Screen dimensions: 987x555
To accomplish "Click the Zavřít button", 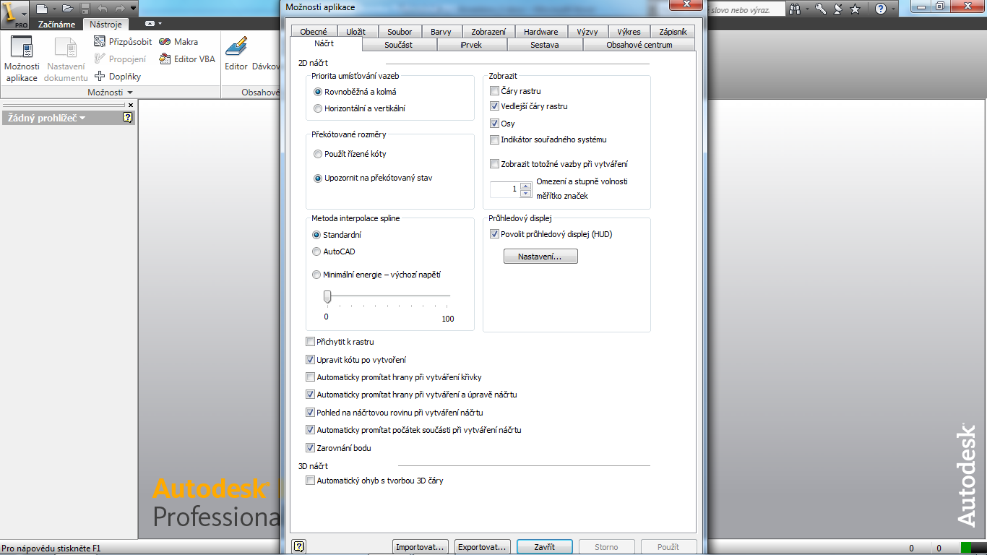I will 545,547.
